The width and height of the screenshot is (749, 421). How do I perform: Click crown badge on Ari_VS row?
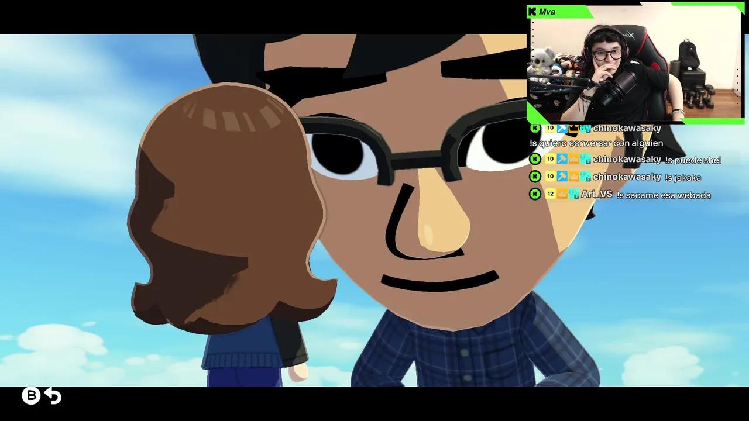(x=562, y=194)
